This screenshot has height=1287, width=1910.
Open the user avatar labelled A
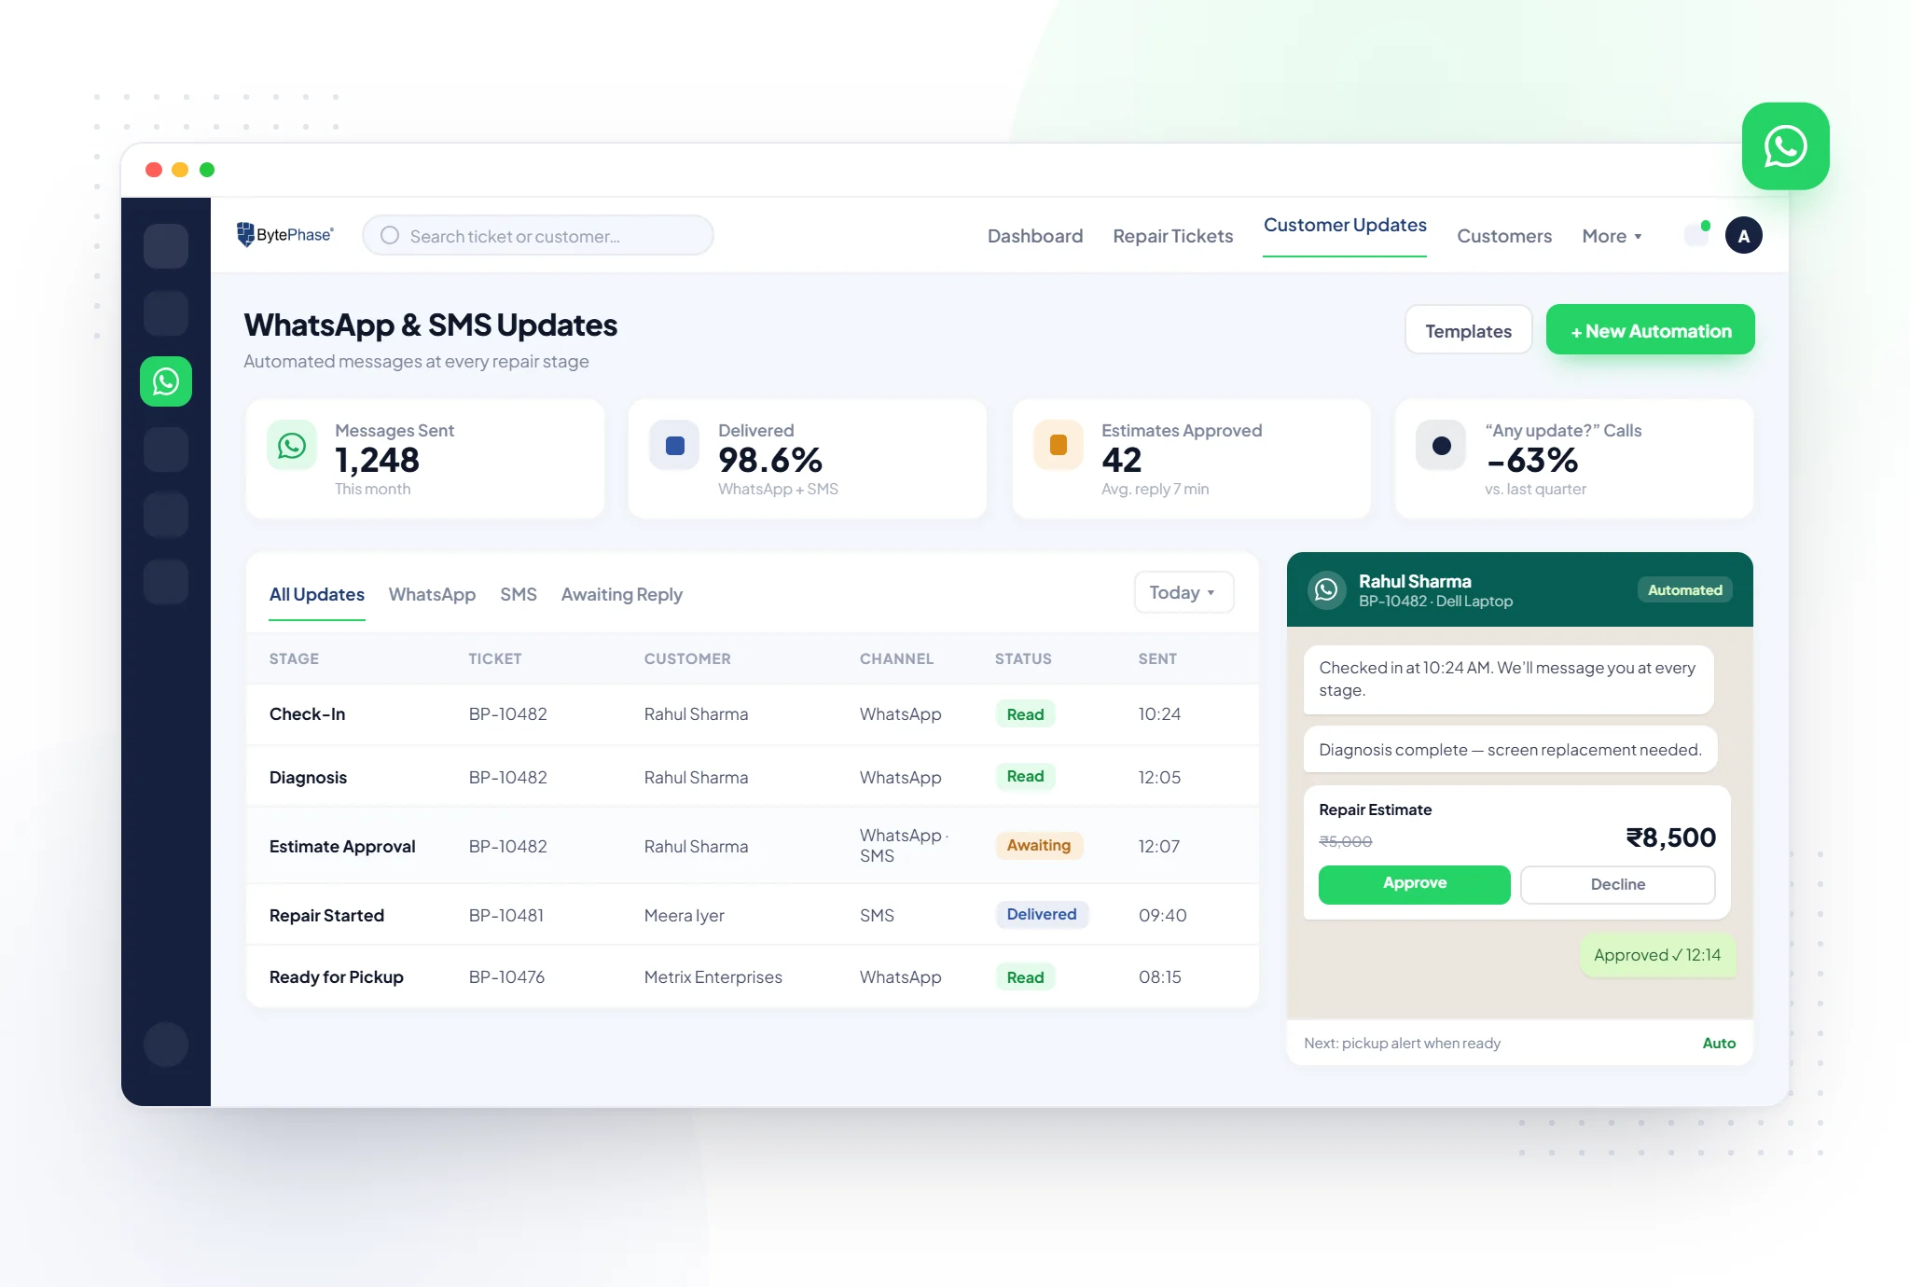point(1743,236)
